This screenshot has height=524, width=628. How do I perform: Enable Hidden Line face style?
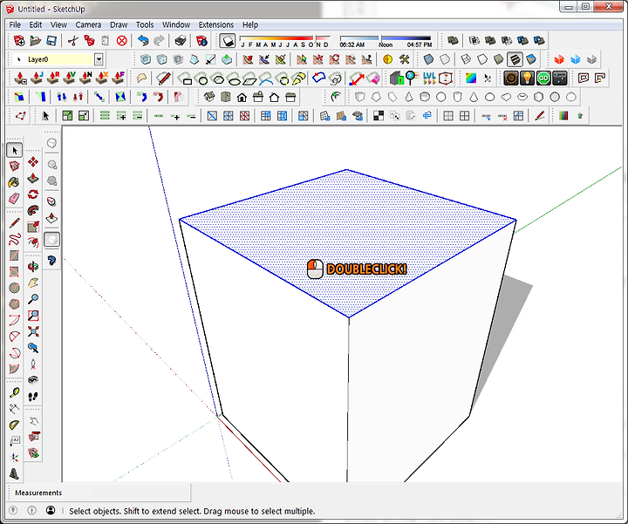click(x=482, y=59)
